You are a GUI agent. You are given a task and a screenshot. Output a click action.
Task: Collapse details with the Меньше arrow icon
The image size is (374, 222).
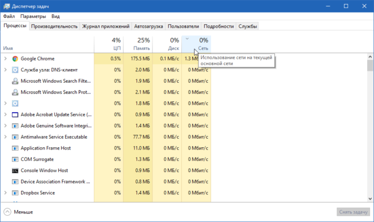[x=7, y=212]
